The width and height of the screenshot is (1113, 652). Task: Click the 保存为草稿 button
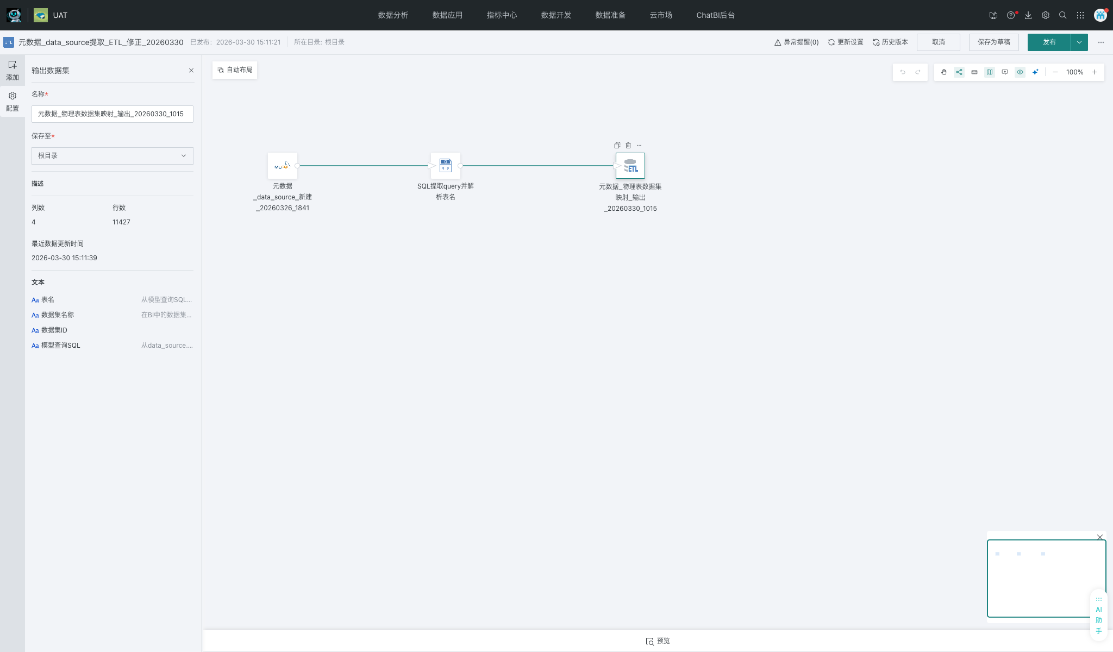(993, 42)
